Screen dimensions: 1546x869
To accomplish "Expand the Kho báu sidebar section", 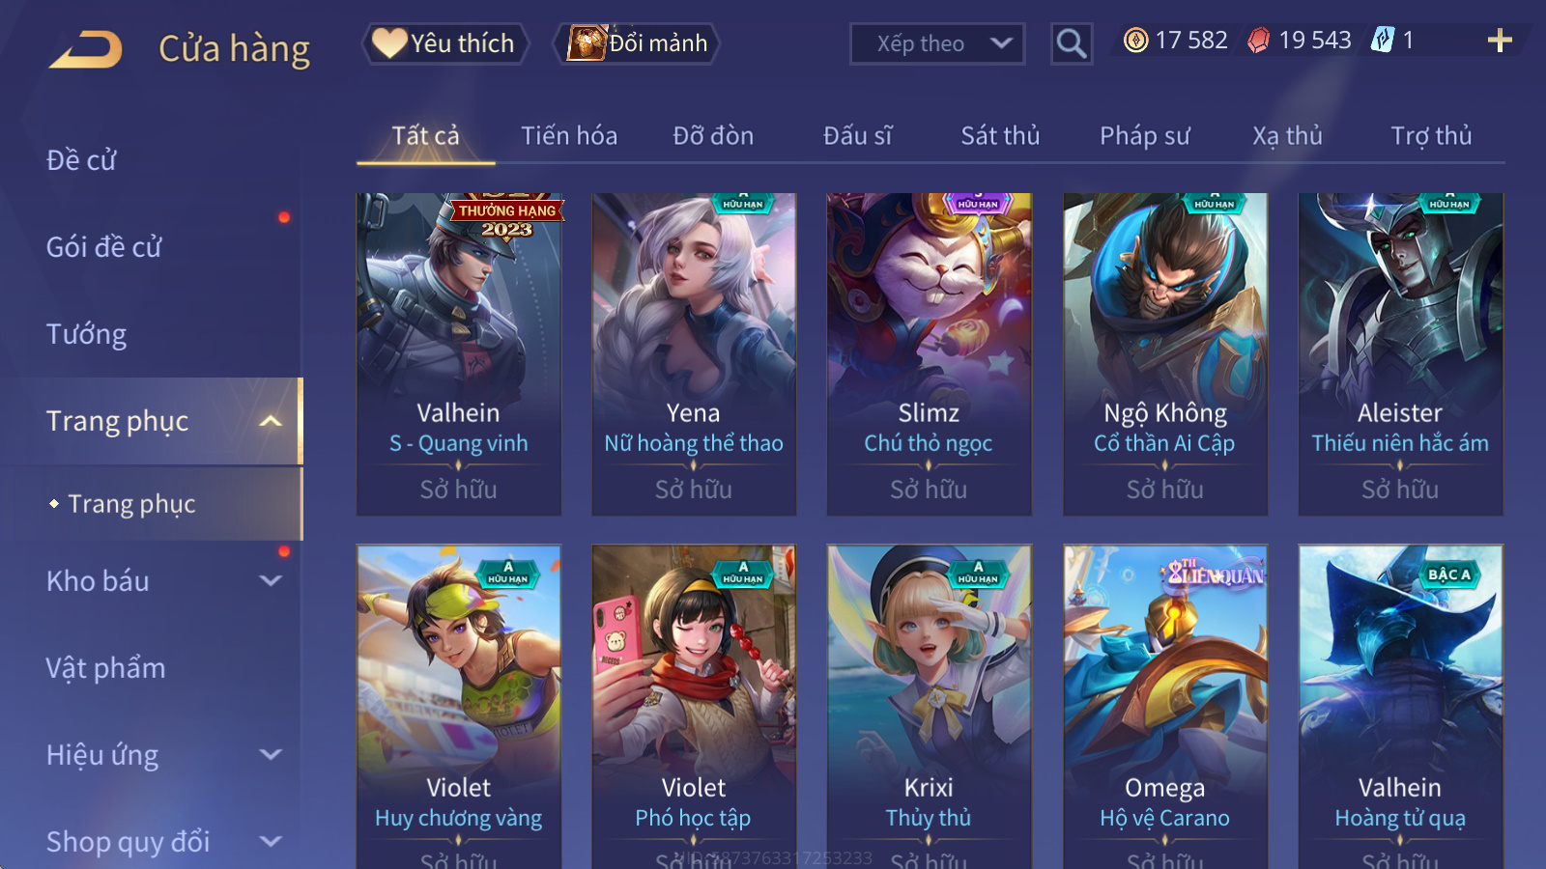I will [271, 581].
